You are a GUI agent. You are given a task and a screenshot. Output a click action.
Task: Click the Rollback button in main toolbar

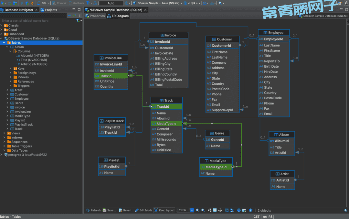77,3
